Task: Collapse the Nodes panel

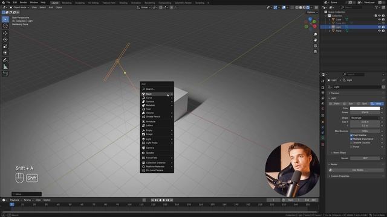Action: coord(333,165)
